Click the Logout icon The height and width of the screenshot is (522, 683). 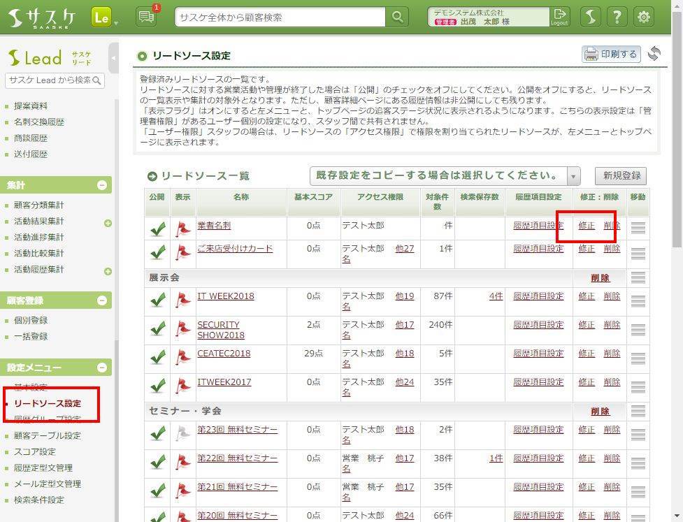(x=559, y=17)
